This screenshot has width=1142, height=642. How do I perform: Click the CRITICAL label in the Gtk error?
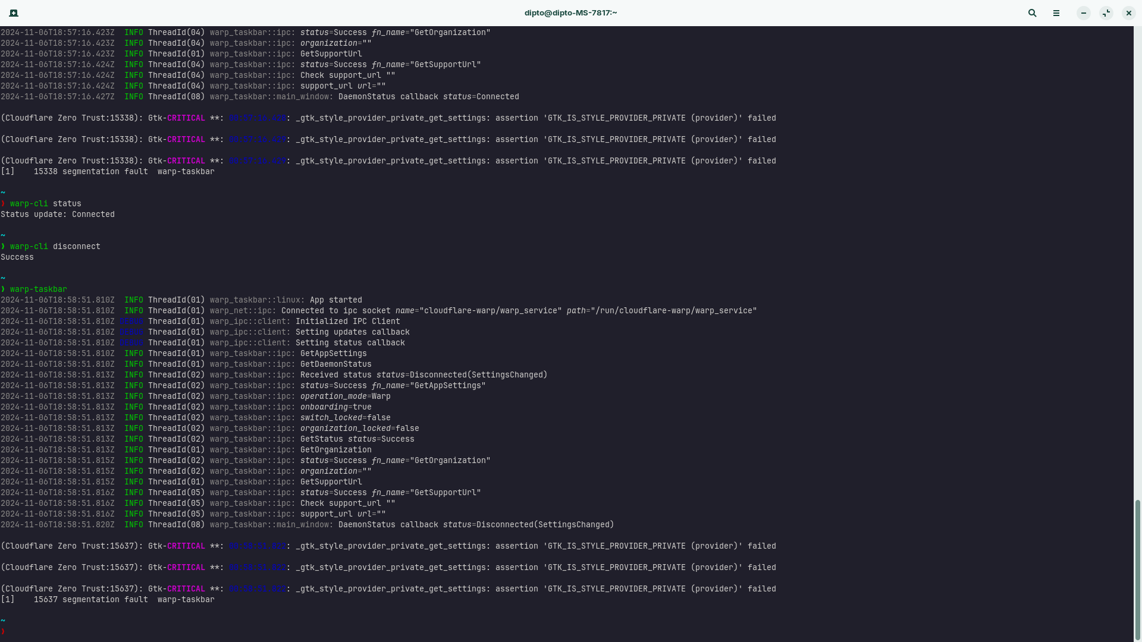(186, 118)
